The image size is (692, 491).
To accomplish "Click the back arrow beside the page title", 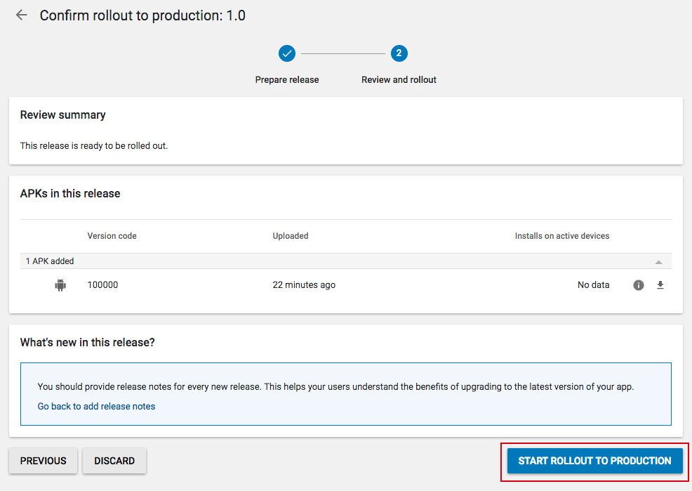I will [x=22, y=15].
